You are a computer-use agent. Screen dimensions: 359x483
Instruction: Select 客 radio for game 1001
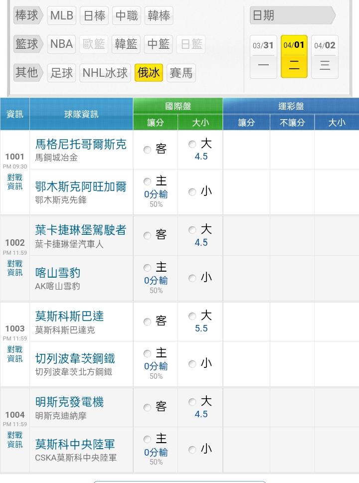(147, 150)
